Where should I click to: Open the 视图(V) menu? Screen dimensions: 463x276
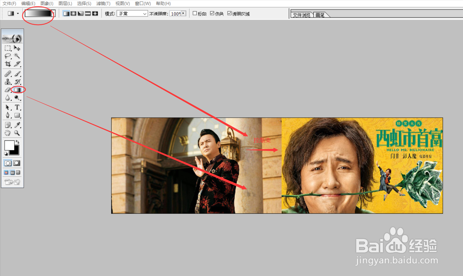122,3
